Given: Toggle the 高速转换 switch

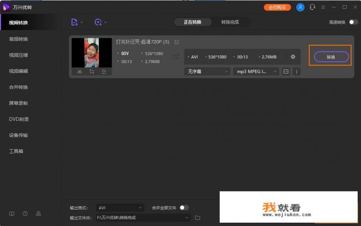Looking at the screenshot, I should 353,22.
